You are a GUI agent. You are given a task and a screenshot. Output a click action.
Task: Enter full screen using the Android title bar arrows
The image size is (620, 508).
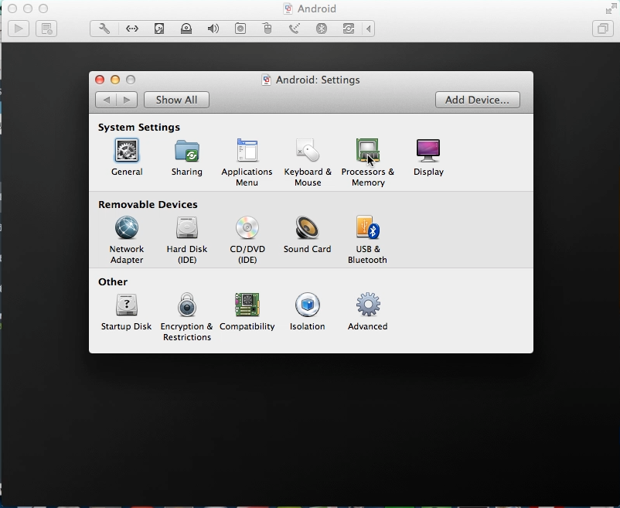pyautogui.click(x=611, y=9)
